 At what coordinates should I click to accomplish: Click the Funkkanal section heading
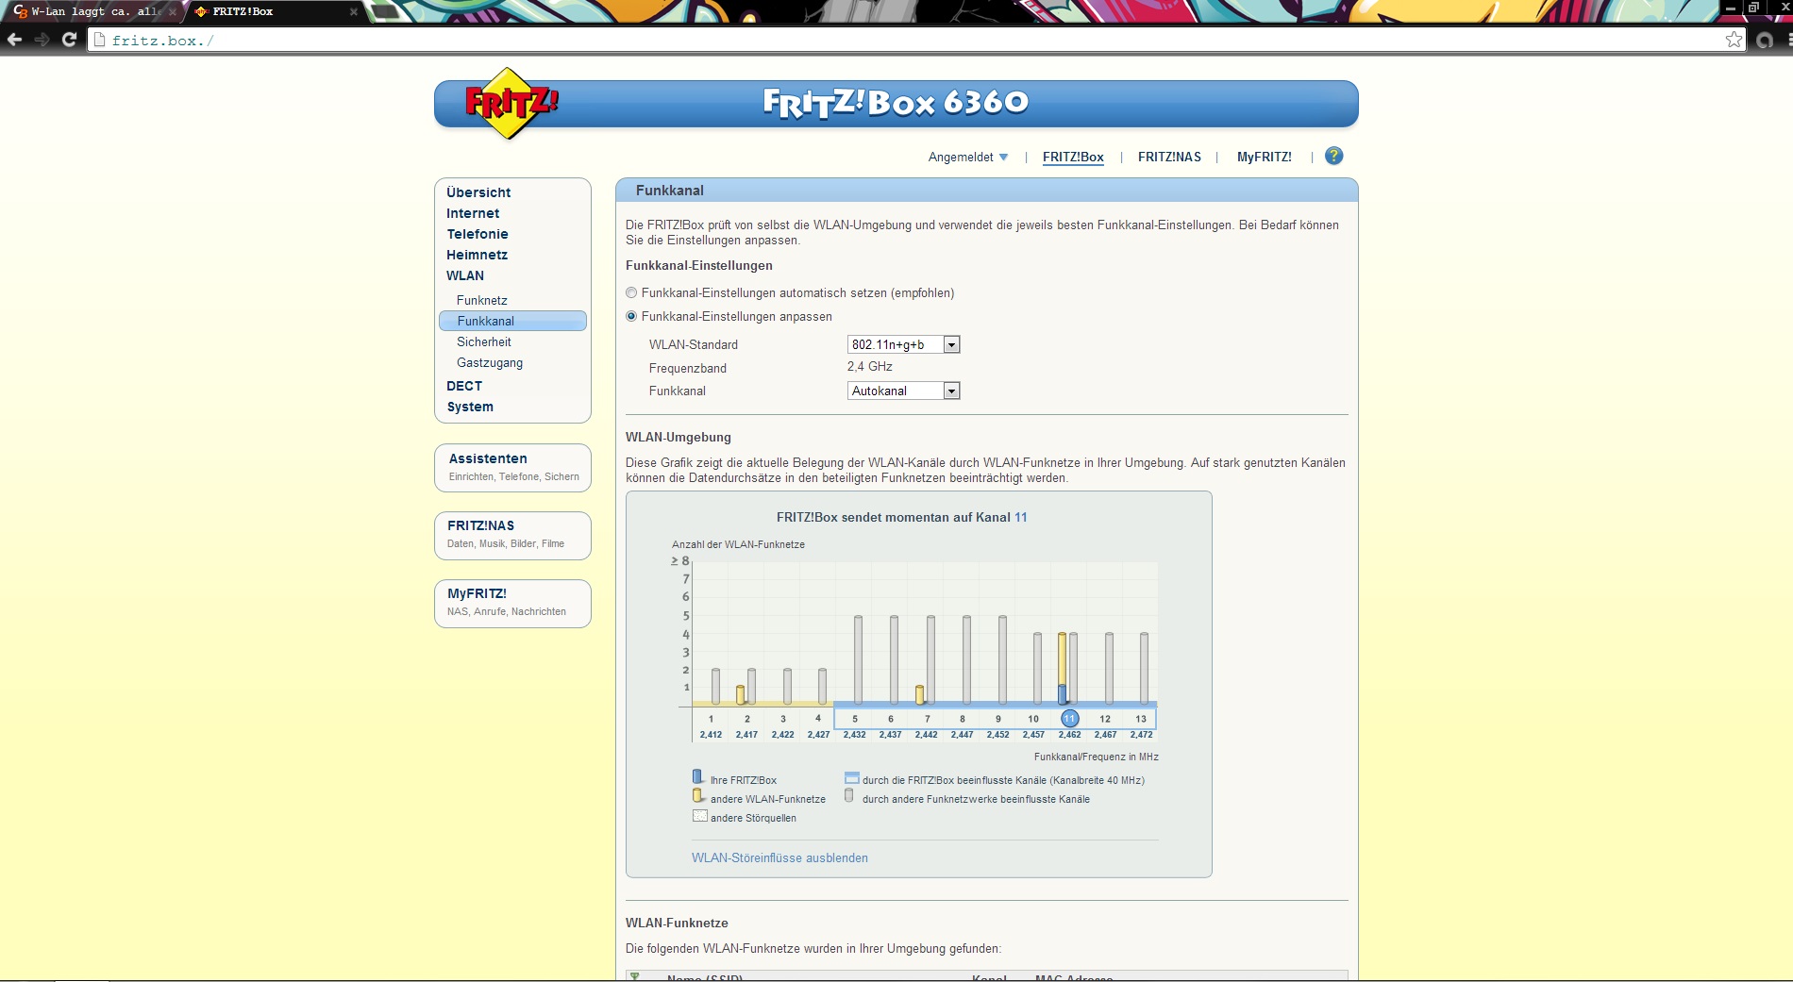click(669, 191)
